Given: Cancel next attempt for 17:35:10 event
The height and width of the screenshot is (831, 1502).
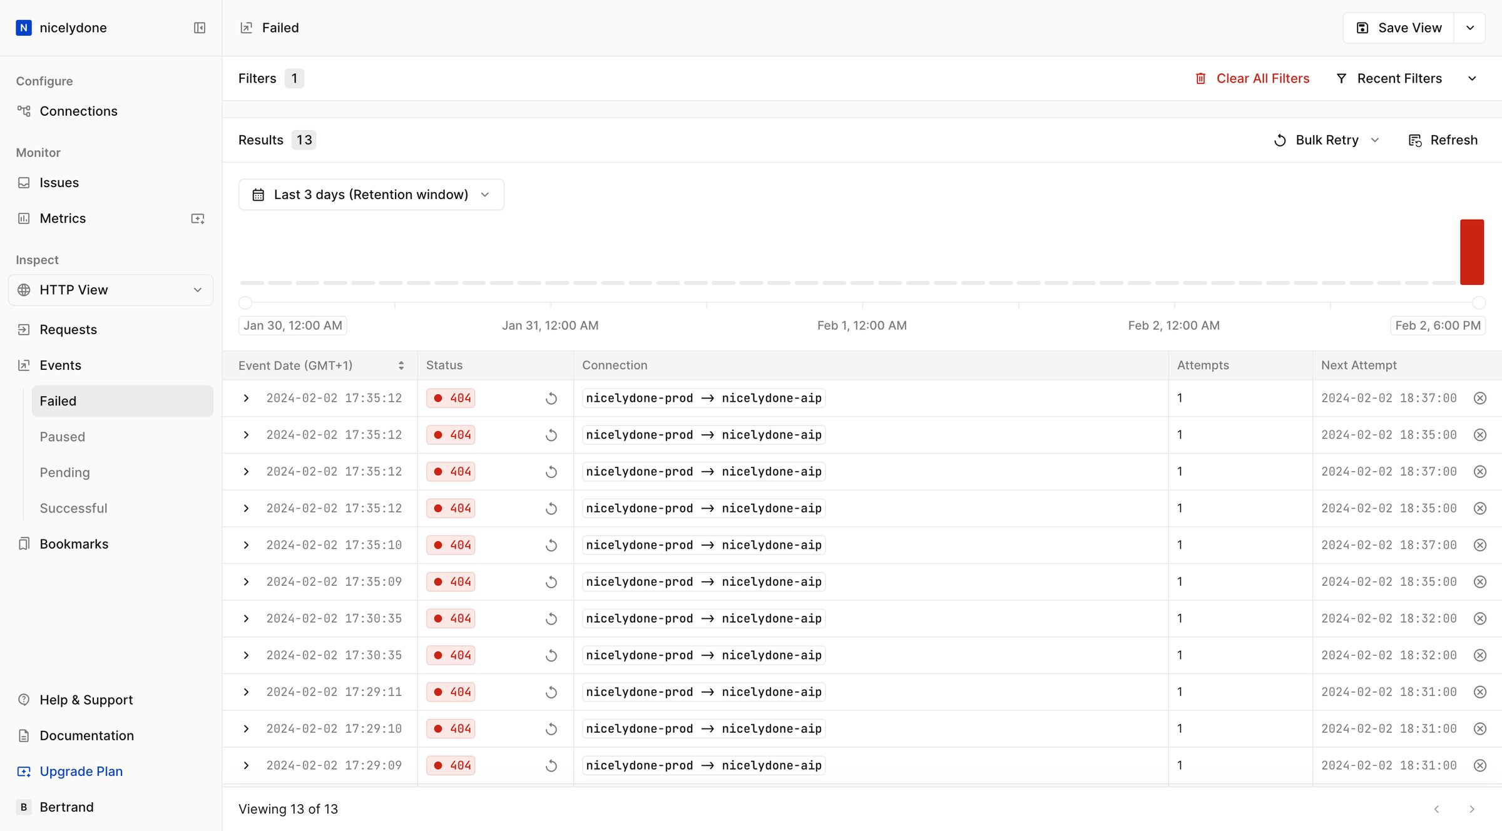Looking at the screenshot, I should pyautogui.click(x=1480, y=545).
